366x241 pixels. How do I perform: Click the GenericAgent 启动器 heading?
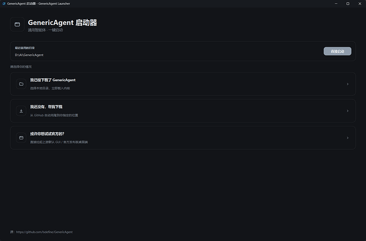(x=62, y=23)
